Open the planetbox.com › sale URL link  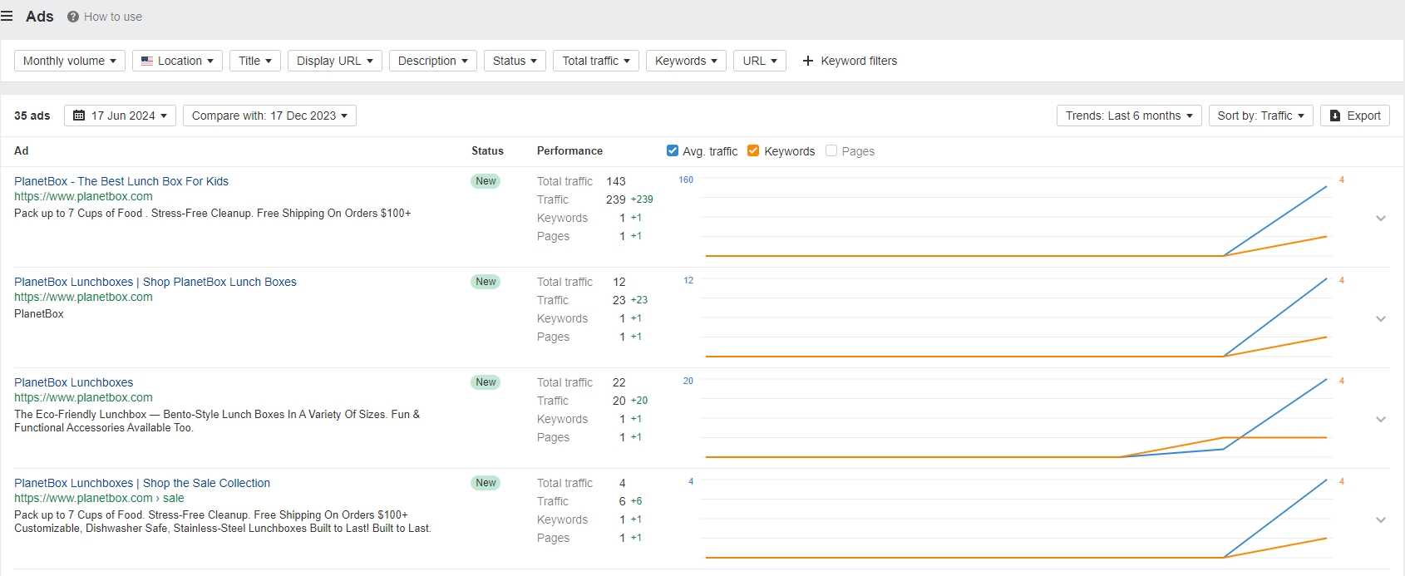[99, 498]
